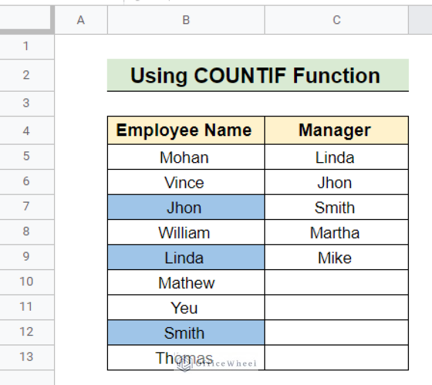Select the 'Manager' header cell

(x=336, y=131)
